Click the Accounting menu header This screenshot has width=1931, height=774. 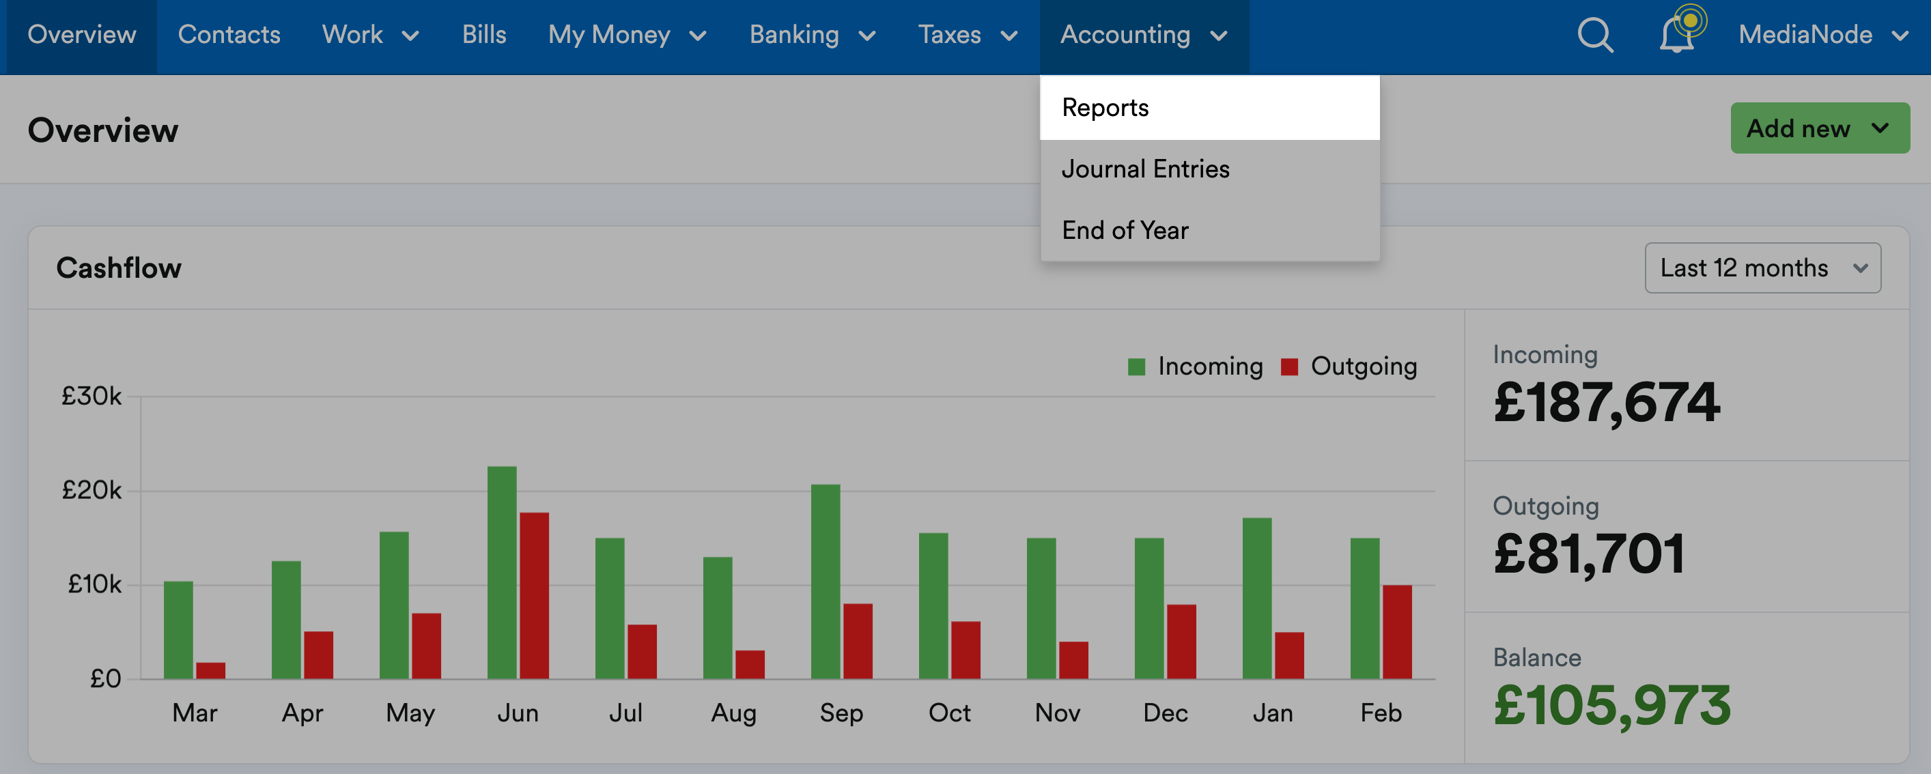(x=1126, y=34)
